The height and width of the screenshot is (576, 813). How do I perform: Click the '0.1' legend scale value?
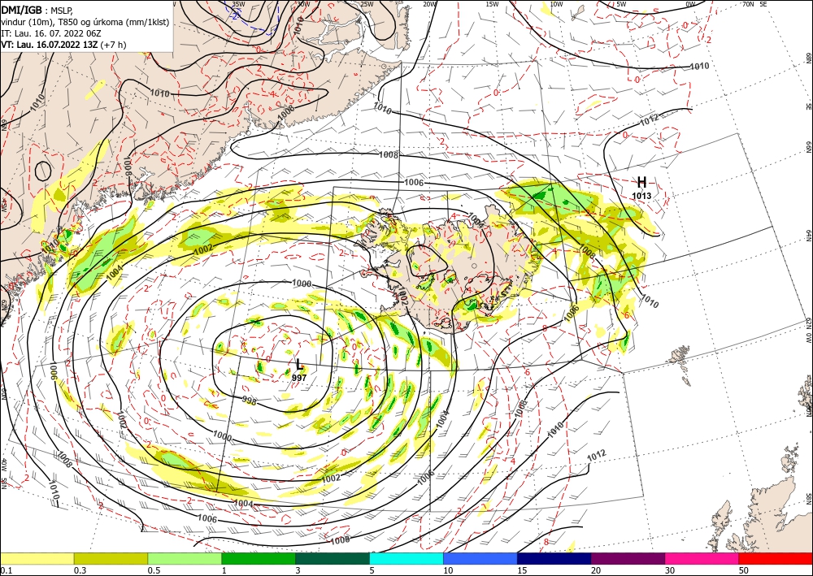7,570
